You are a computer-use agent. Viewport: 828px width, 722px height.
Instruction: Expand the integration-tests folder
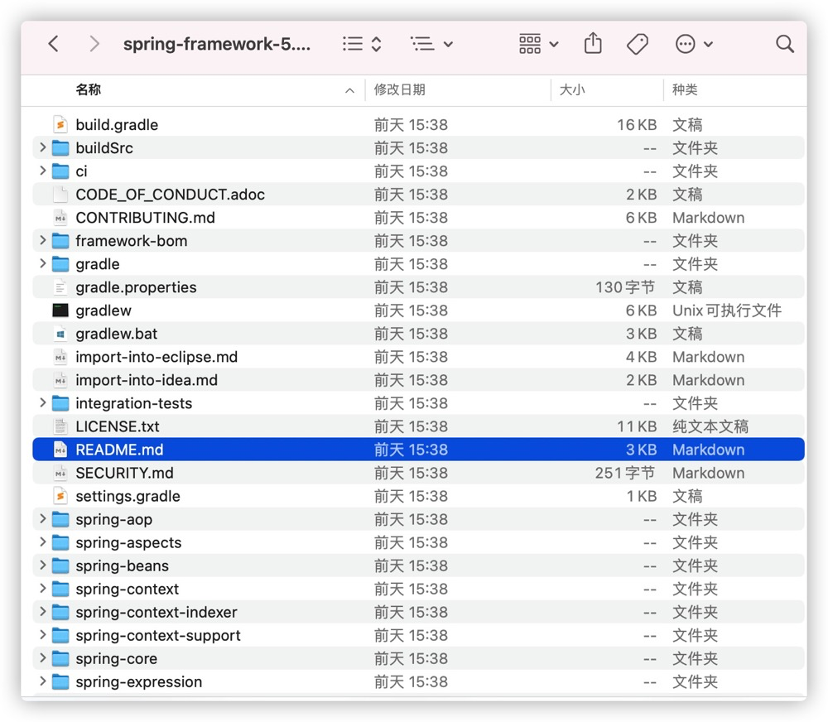(43, 403)
